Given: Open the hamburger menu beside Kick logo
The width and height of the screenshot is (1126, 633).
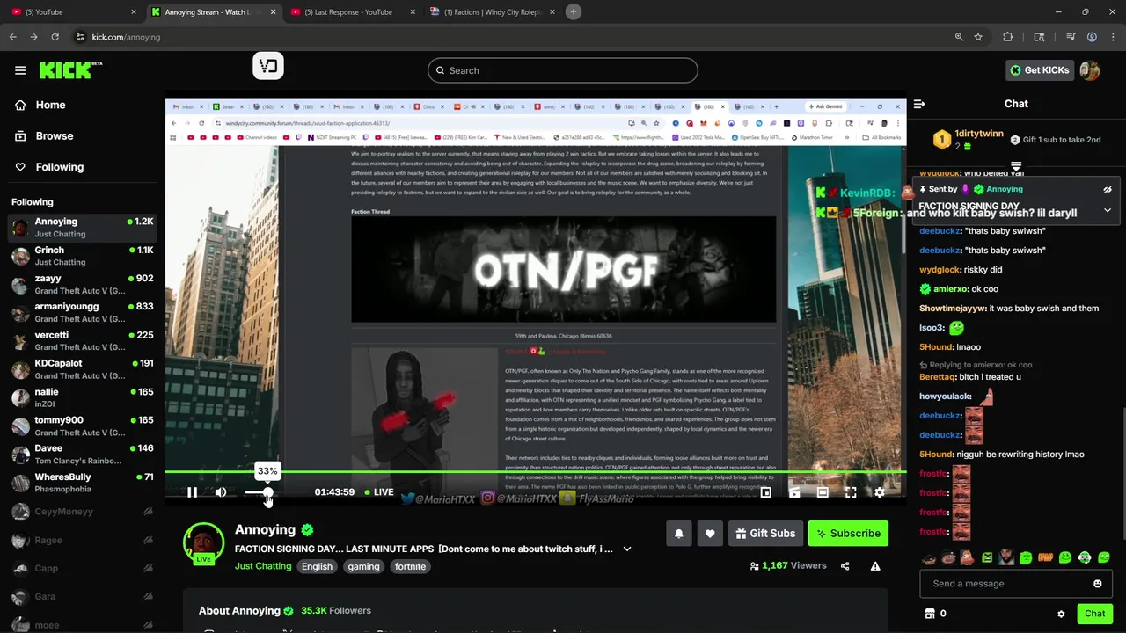Looking at the screenshot, I should (x=20, y=70).
